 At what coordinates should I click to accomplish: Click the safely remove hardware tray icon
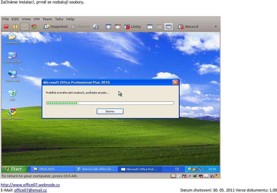tap(204, 169)
